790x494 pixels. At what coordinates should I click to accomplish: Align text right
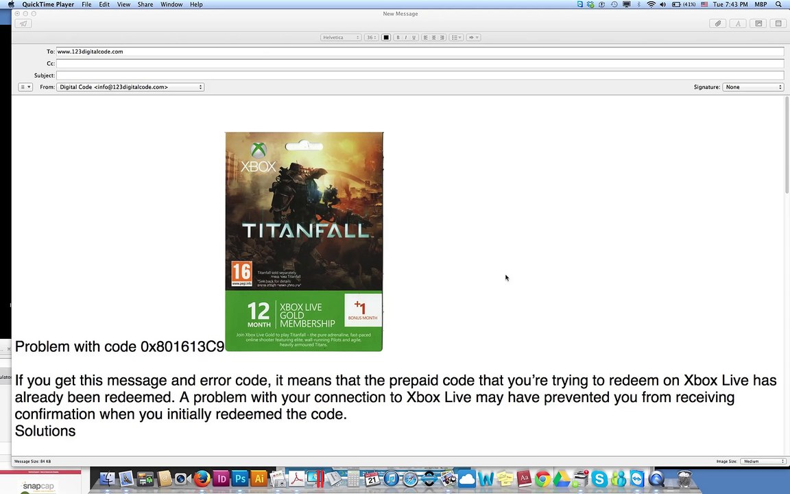point(442,37)
